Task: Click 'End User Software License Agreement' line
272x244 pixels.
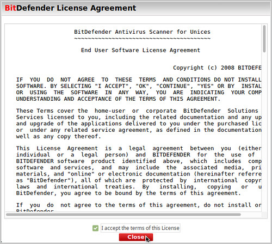Action: point(140,50)
